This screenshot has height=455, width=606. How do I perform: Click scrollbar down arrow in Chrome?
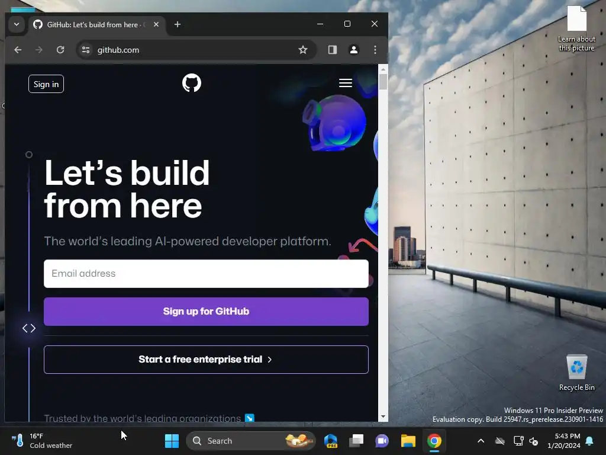[x=383, y=416]
